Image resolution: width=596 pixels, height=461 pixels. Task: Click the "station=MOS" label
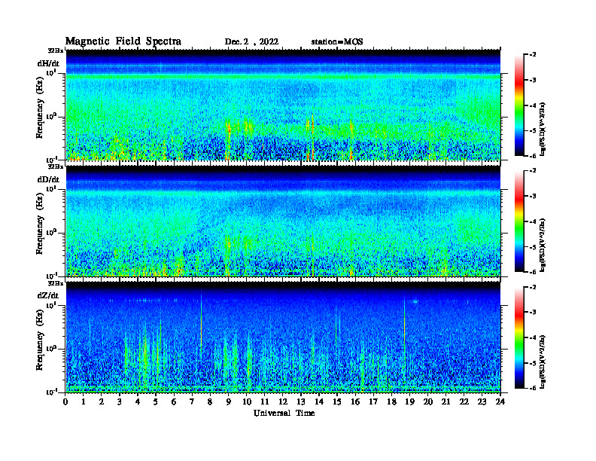pyautogui.click(x=337, y=42)
